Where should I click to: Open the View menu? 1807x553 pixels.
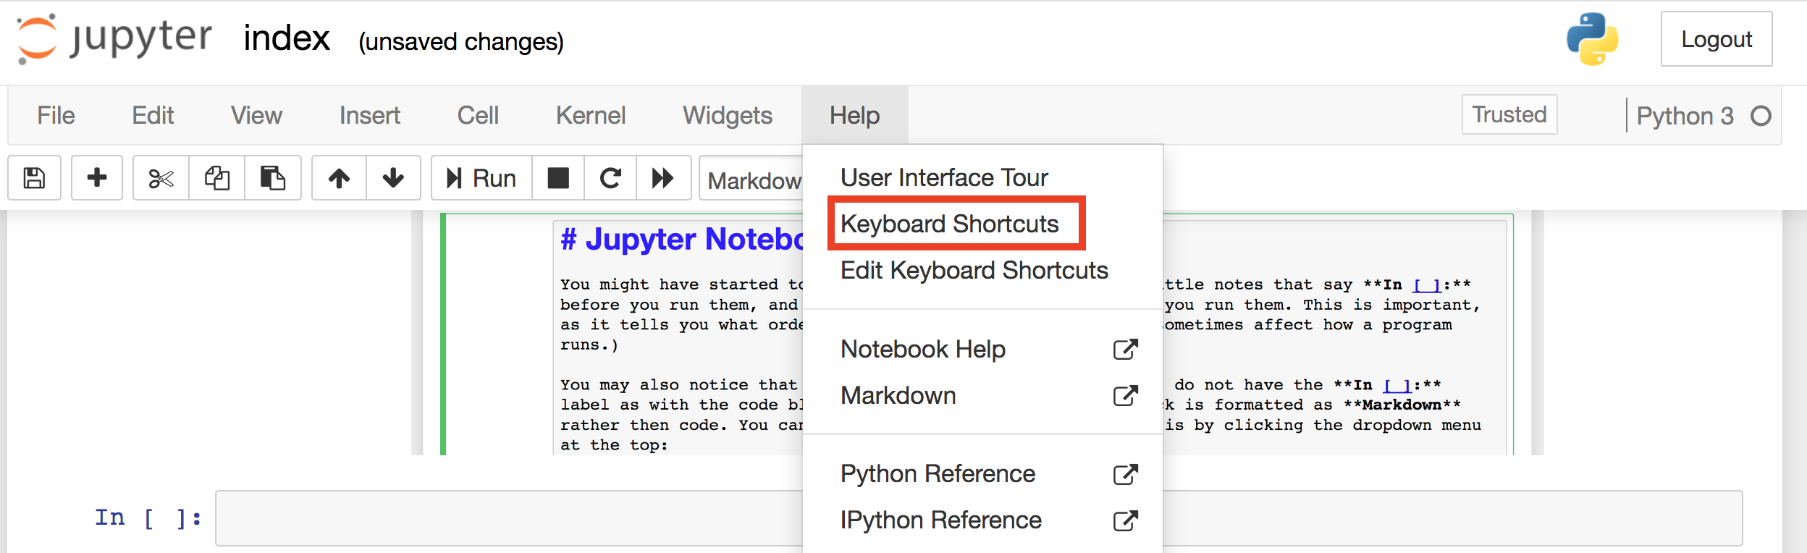point(256,115)
